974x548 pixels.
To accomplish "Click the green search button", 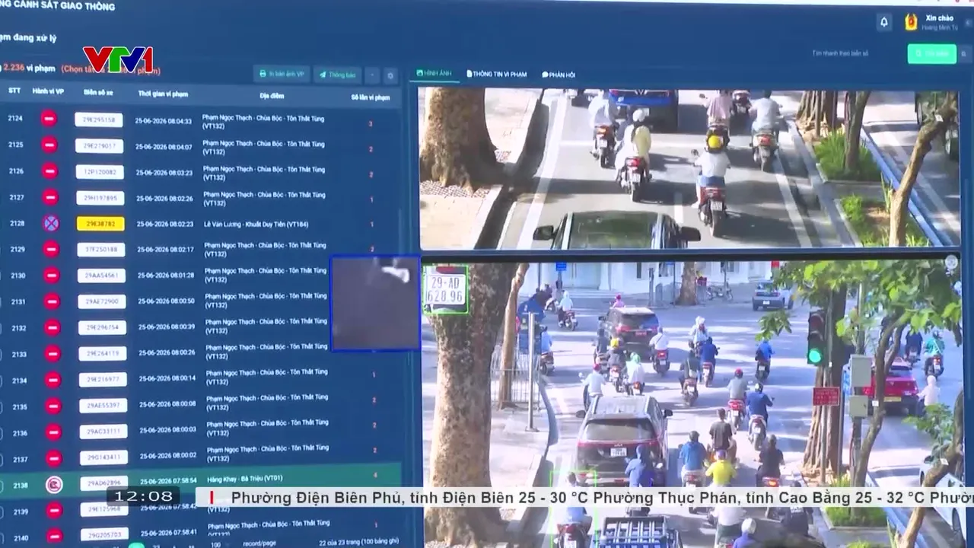I will tap(931, 53).
